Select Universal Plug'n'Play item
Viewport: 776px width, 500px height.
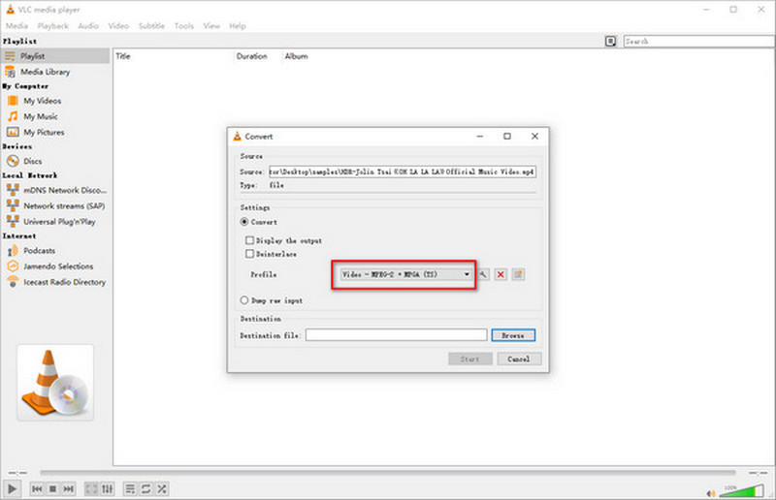(x=55, y=222)
